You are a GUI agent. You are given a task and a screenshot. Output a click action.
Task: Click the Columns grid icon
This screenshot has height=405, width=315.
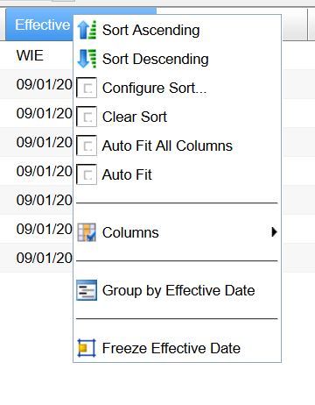[87, 232]
